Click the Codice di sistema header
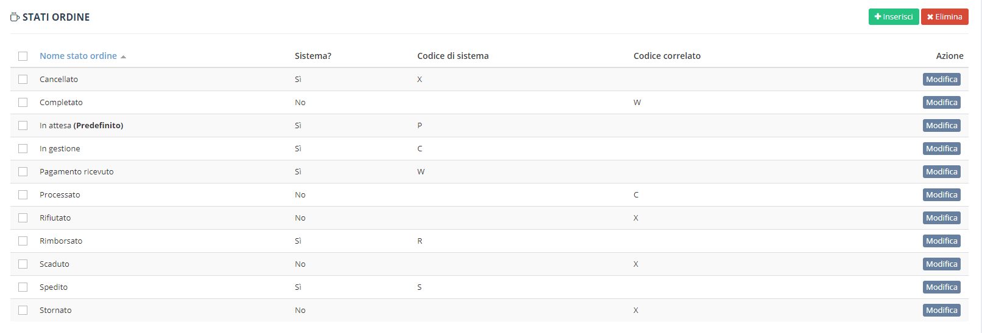 point(453,56)
